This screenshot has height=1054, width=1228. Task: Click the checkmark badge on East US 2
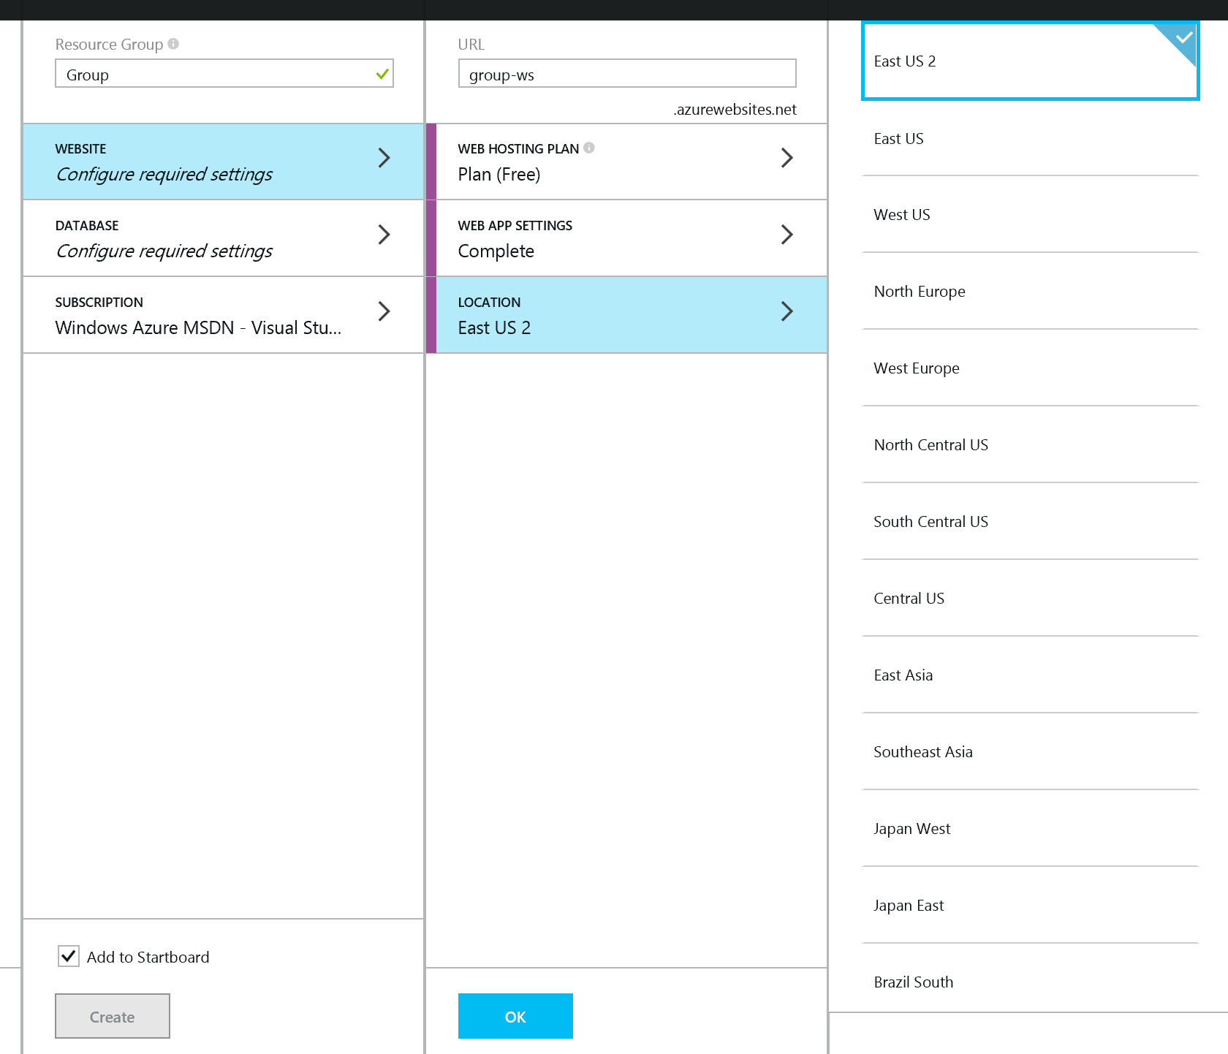[x=1183, y=37]
